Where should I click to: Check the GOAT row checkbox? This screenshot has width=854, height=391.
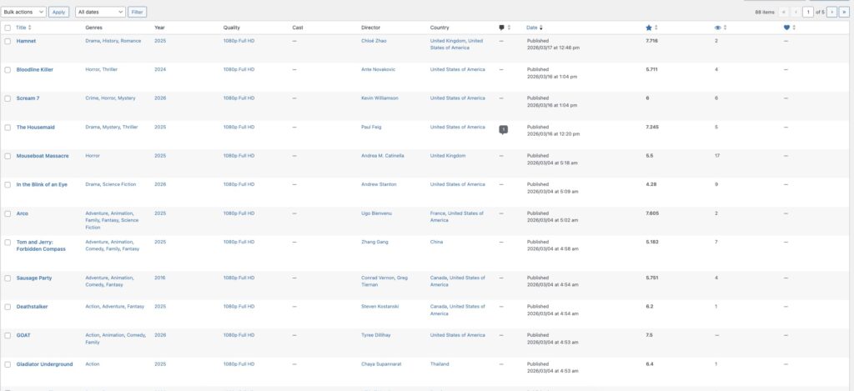8,335
